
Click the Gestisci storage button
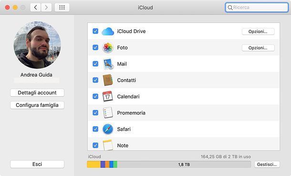[267, 165]
